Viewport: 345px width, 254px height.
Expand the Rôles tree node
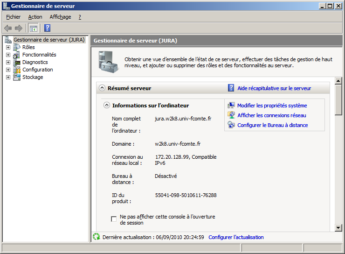(x=8, y=47)
